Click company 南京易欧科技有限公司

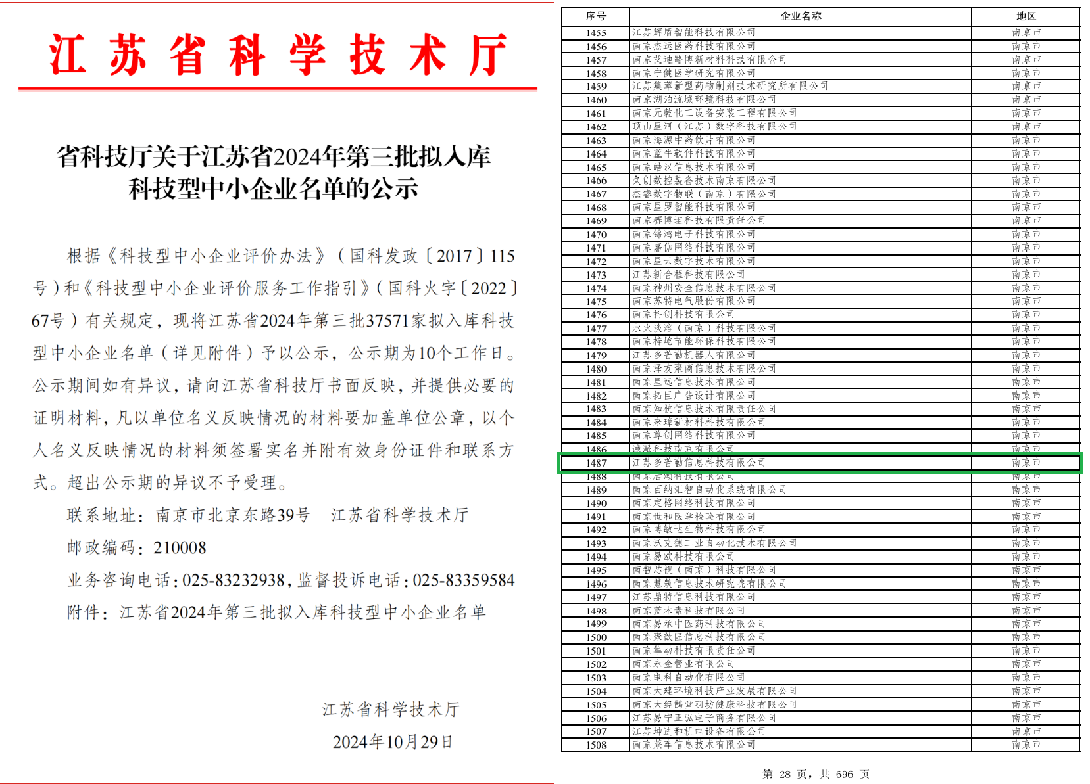coord(683,556)
